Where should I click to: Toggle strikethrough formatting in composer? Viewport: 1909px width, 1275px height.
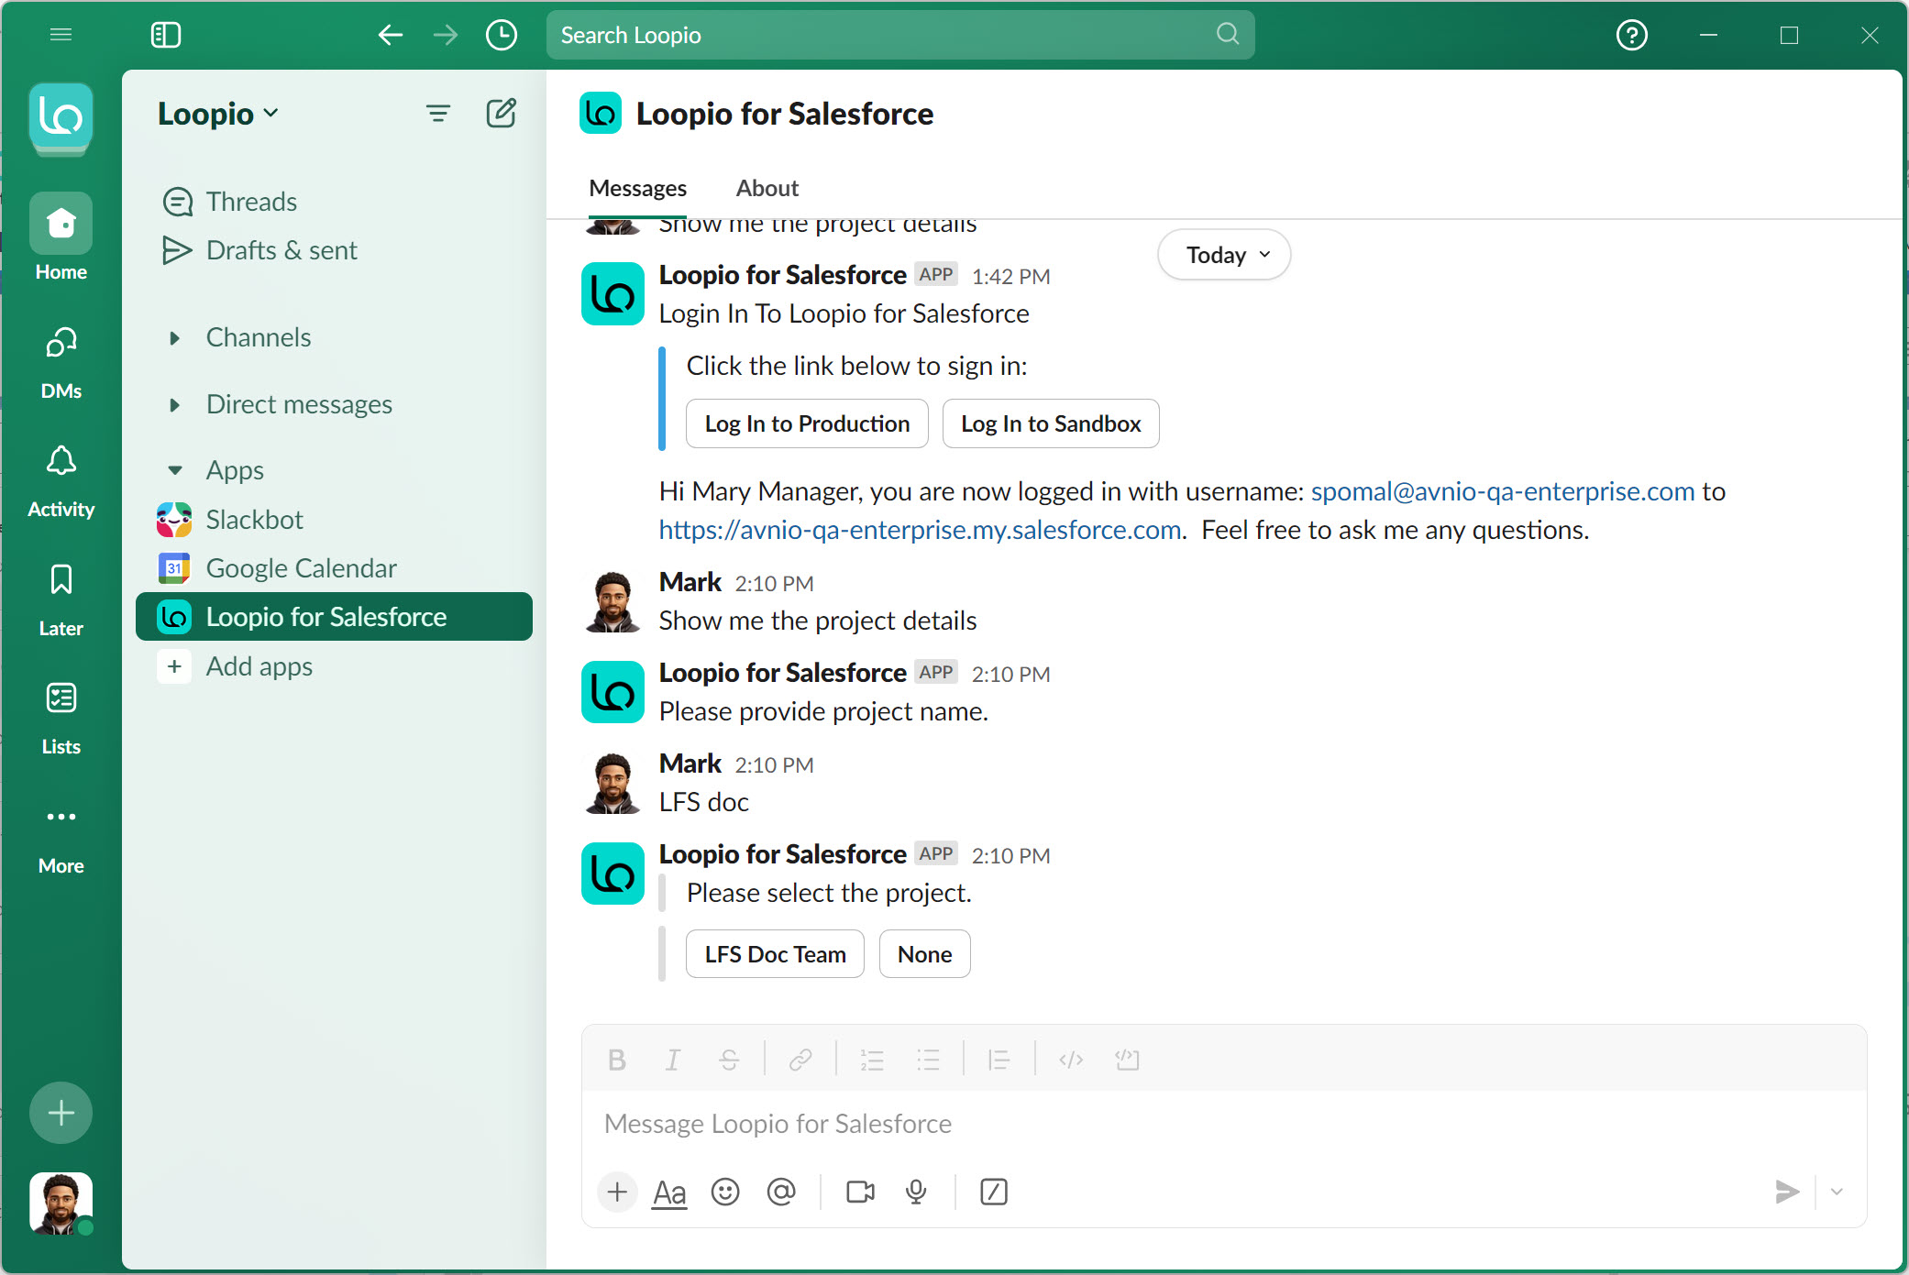[x=729, y=1060]
